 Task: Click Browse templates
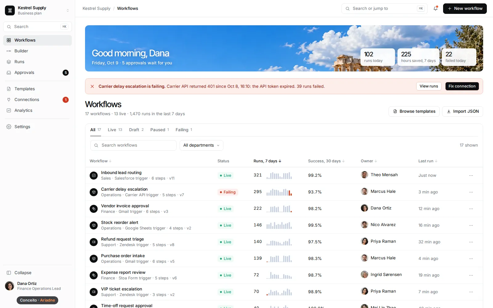pyautogui.click(x=414, y=111)
